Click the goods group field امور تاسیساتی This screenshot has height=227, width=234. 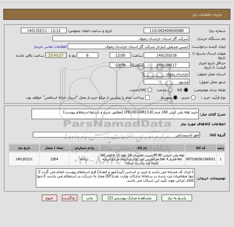(x=116, y=135)
